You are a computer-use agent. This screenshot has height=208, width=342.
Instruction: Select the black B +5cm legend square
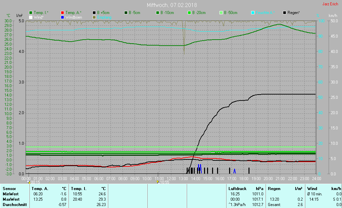click(x=95, y=13)
